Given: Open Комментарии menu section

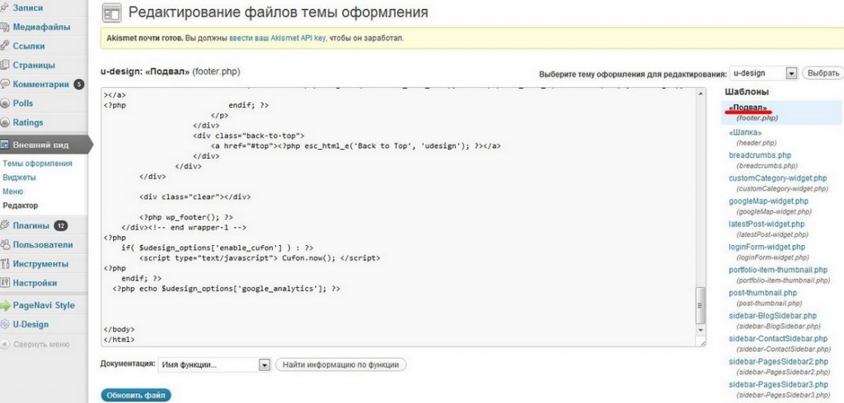Looking at the screenshot, I should (x=41, y=85).
